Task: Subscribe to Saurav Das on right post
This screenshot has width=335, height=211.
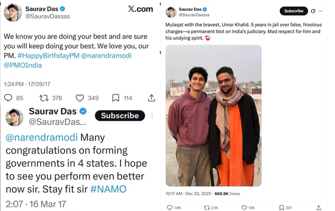Action: point(294,11)
